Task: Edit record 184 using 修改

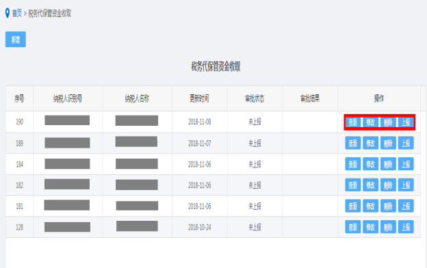Action: pos(370,164)
